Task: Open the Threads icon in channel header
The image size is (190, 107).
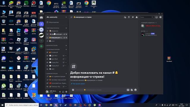Action: (125, 17)
